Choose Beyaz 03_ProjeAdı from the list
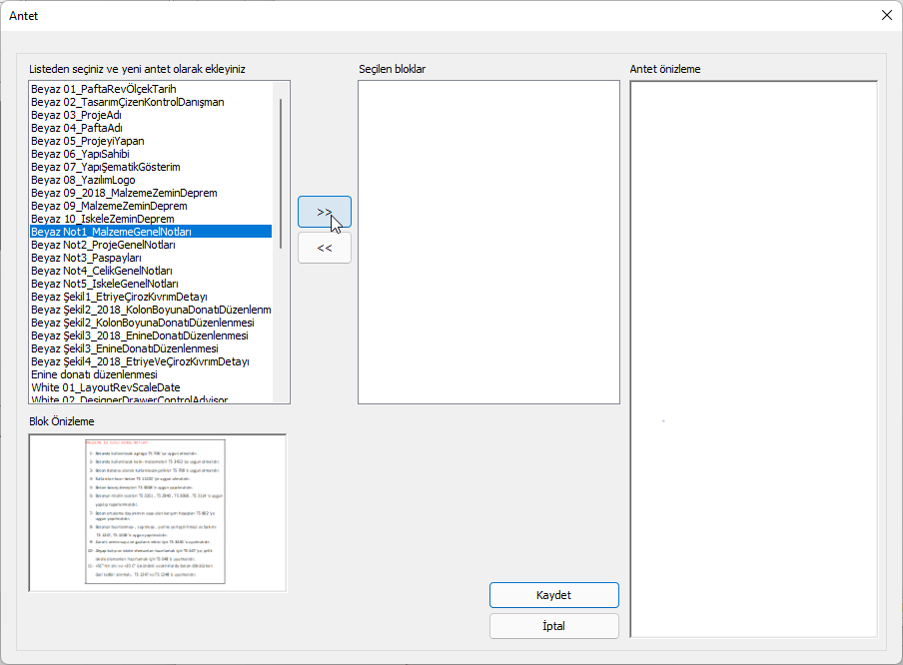903x665 pixels. click(150, 115)
